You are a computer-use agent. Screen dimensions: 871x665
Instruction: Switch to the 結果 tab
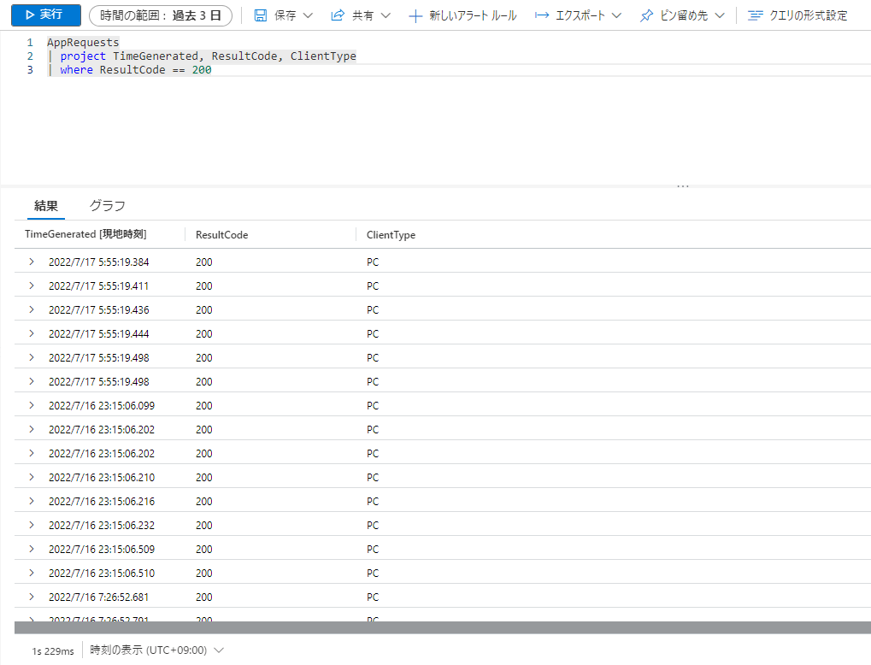click(x=46, y=206)
